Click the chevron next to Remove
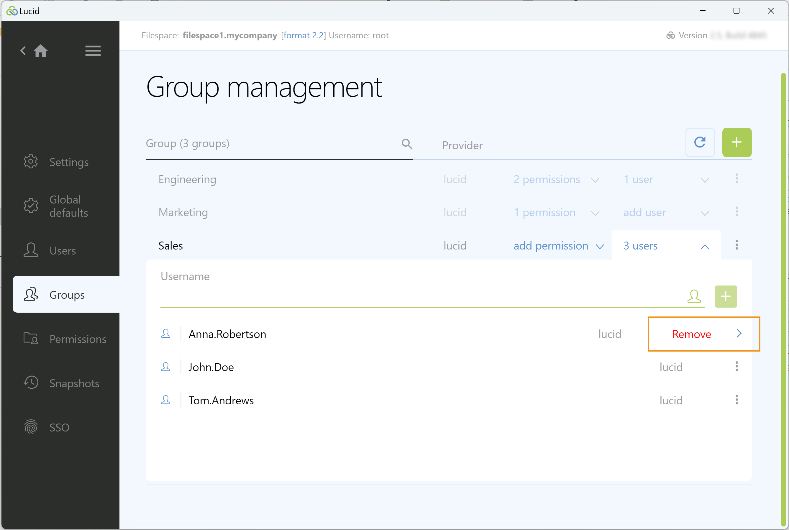The width and height of the screenshot is (789, 530). point(739,334)
